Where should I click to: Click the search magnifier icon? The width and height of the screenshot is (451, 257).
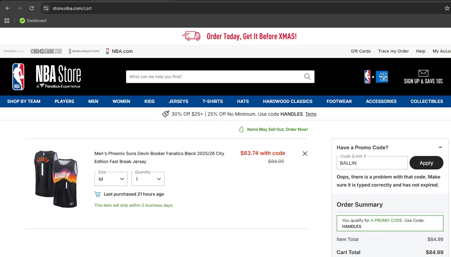pyautogui.click(x=307, y=77)
